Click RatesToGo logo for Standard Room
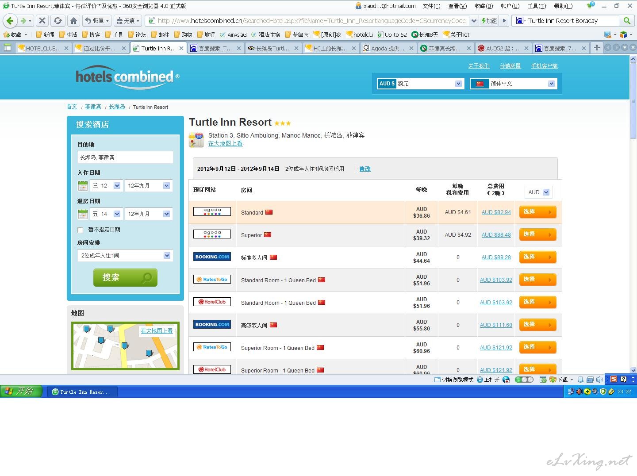The height and width of the screenshot is (476, 637). [x=212, y=279]
